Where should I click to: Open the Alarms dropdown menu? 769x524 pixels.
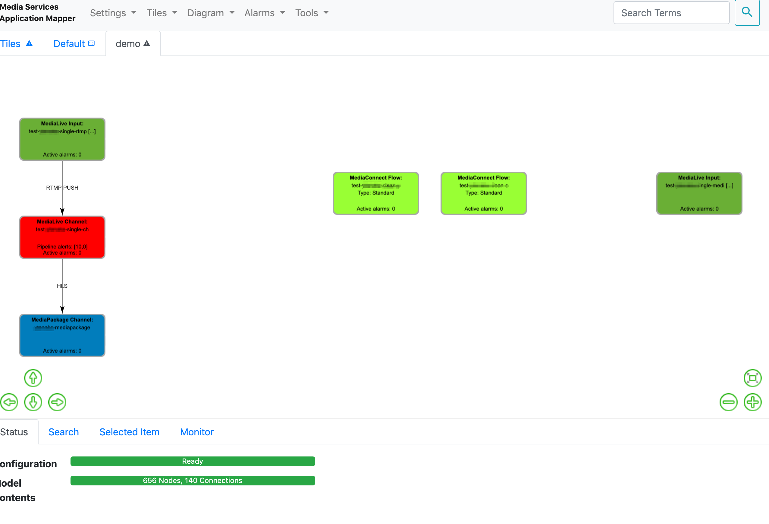tap(265, 13)
